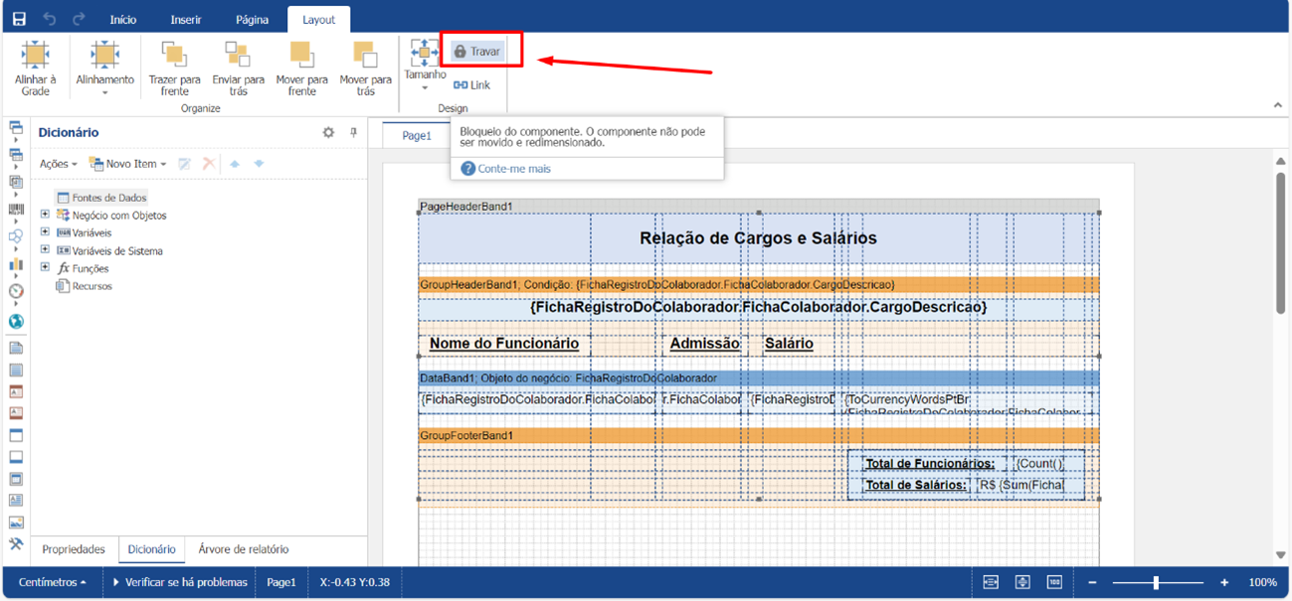Select the Layout ribbon tab
The image size is (1292, 601).
(x=319, y=19)
